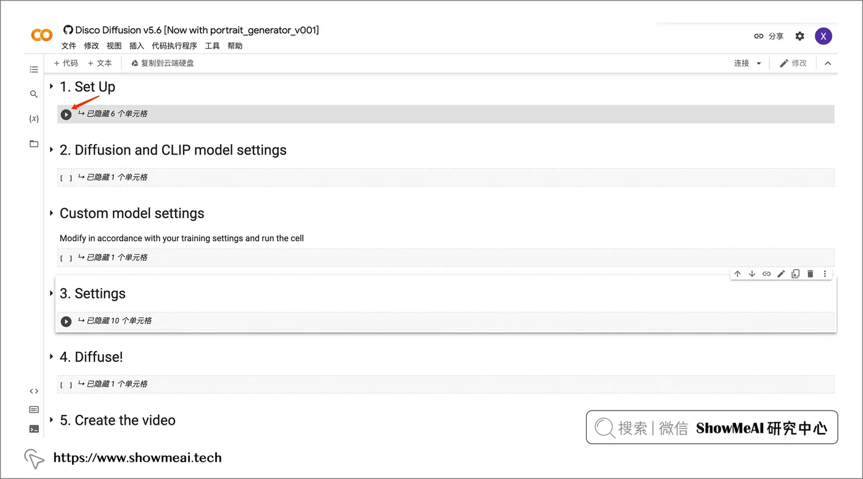Open the variables {x} inspector panel

(34, 119)
